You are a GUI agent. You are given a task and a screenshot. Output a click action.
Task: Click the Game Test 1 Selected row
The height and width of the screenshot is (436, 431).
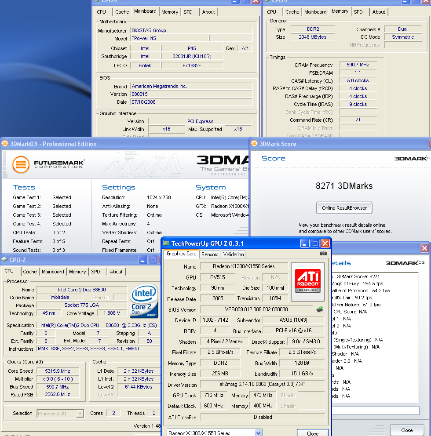(42, 197)
